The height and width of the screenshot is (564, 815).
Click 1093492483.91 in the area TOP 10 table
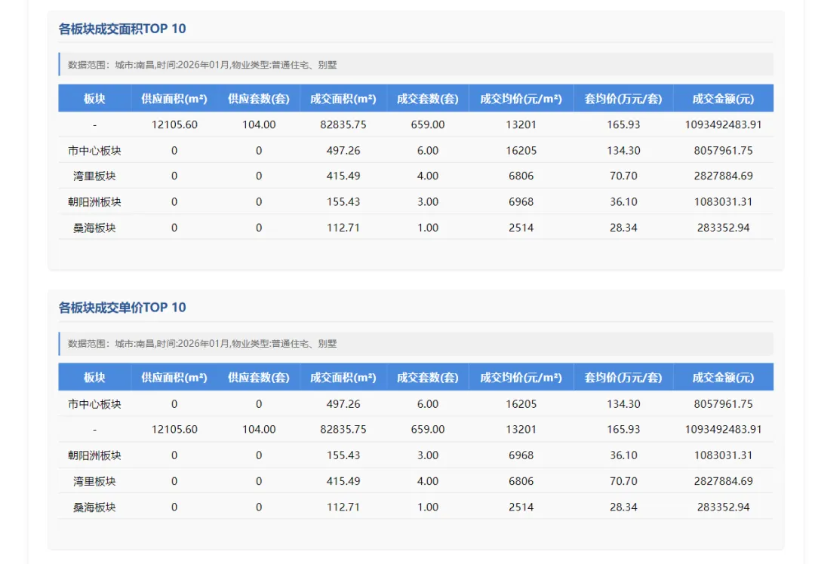(x=723, y=124)
